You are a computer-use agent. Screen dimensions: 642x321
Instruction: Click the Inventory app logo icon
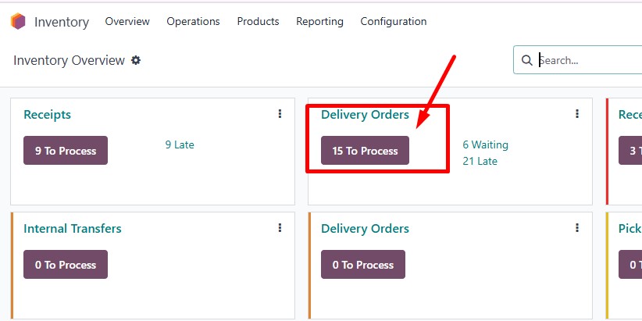(x=18, y=21)
